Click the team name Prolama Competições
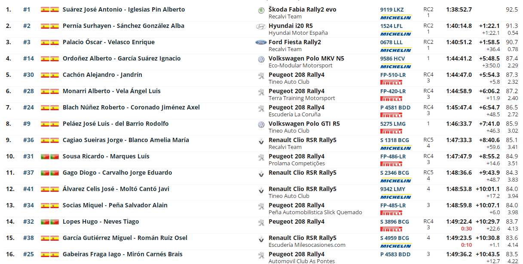The width and height of the screenshot is (523, 264). coord(297,164)
